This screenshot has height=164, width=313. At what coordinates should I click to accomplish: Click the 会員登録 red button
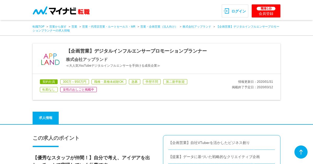click(266, 11)
